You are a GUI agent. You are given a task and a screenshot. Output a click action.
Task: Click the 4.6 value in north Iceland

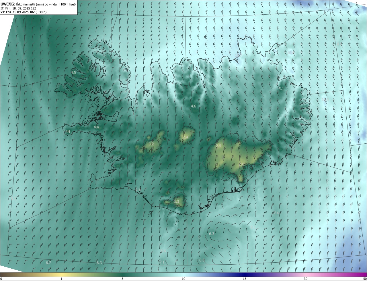(x=194, y=106)
